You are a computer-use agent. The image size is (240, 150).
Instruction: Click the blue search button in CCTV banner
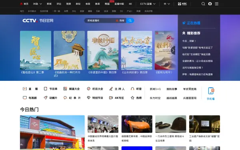coord(130,20)
